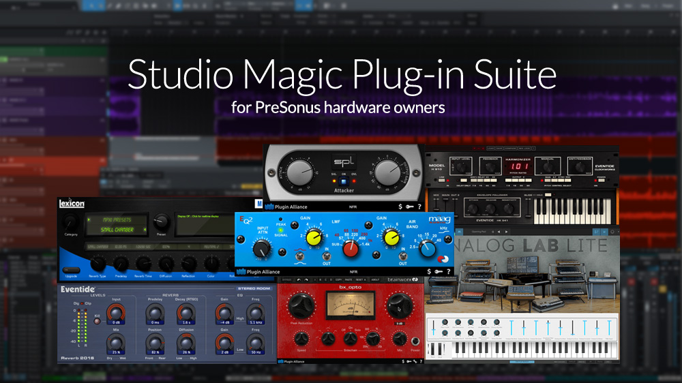Click Copy in bx_opto toolbar

tap(338, 279)
